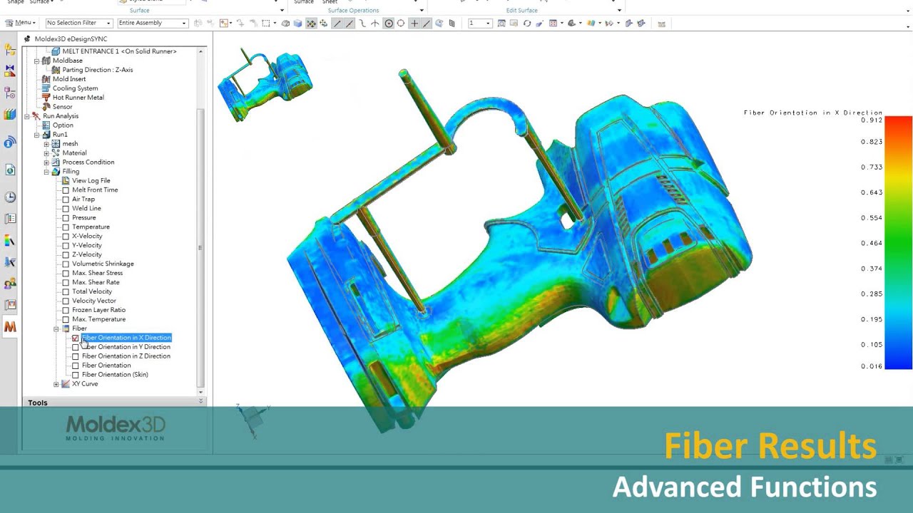Enable the Fiber Orientation (Skin) checkbox
The width and height of the screenshot is (913, 513).
tap(76, 375)
